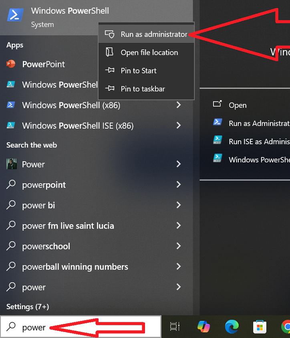Choose Run as administrator from context menu
The width and height of the screenshot is (290, 338).
point(146,34)
